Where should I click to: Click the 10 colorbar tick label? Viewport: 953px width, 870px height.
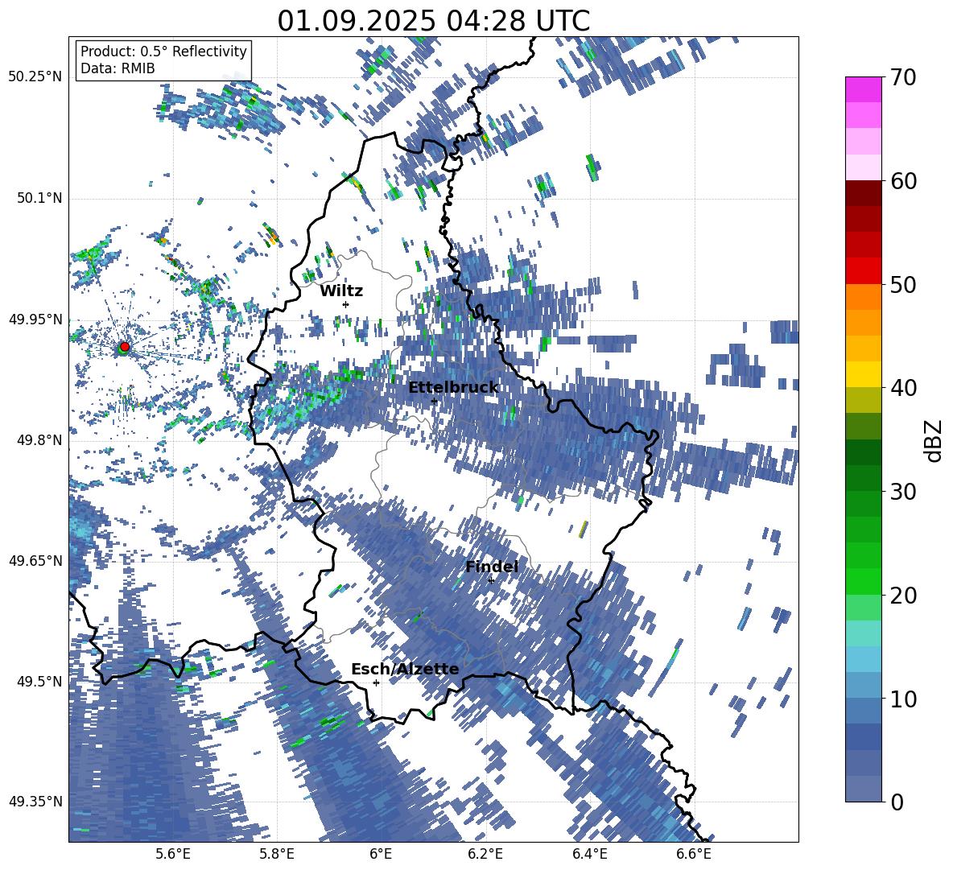click(x=902, y=698)
